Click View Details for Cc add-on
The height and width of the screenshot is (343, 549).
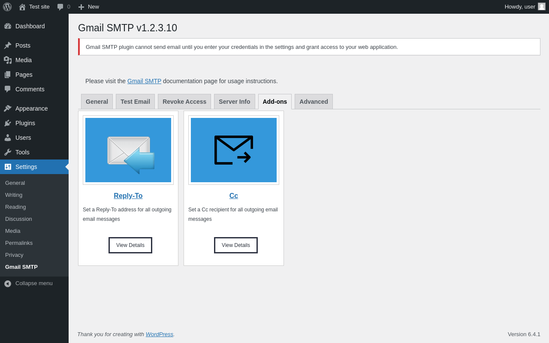click(x=236, y=245)
